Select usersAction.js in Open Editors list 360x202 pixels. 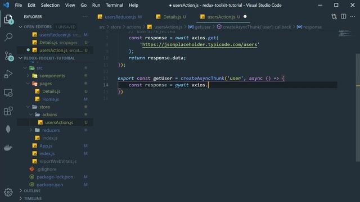(x=55, y=50)
